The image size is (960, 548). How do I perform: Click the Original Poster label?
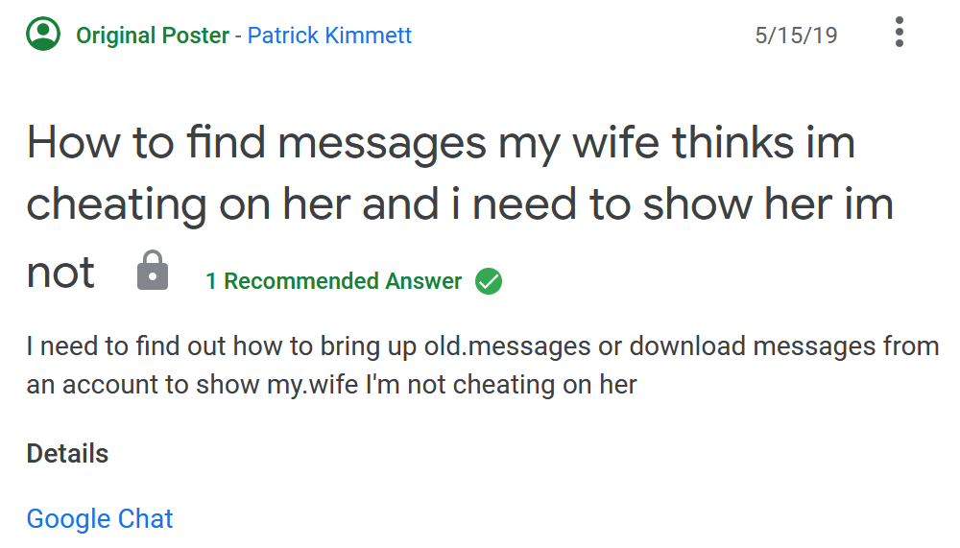click(x=153, y=36)
